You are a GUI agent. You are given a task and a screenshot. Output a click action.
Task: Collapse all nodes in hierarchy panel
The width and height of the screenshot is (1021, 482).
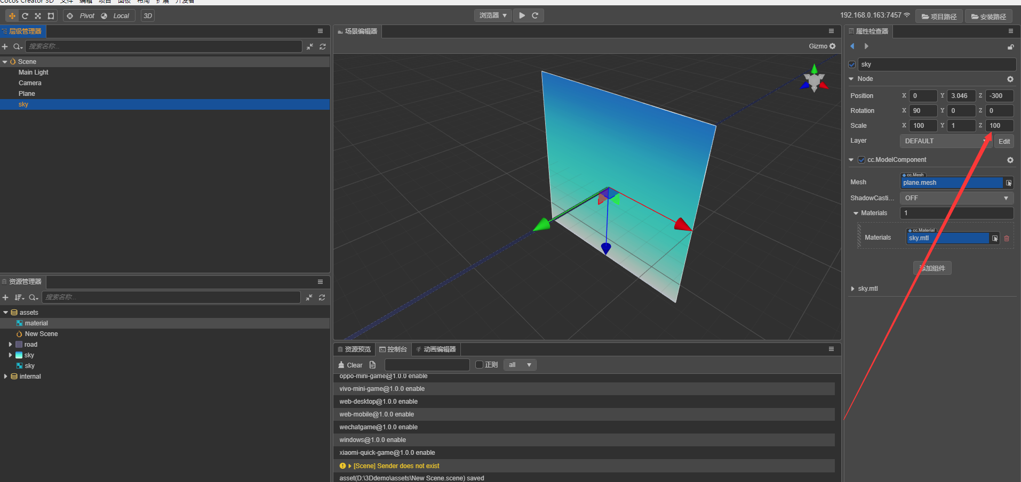tap(310, 47)
